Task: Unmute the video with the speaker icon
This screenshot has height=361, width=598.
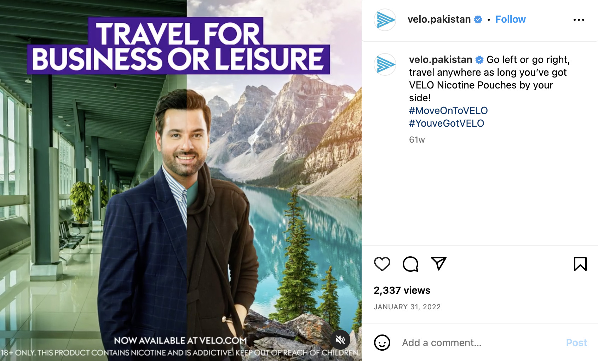Action: [x=340, y=340]
